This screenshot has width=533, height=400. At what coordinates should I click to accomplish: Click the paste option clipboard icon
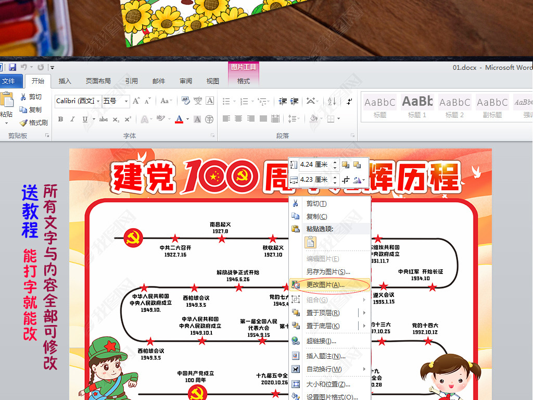coord(310,242)
